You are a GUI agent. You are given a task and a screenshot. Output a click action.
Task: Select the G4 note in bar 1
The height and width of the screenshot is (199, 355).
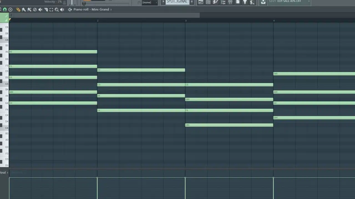click(53, 103)
